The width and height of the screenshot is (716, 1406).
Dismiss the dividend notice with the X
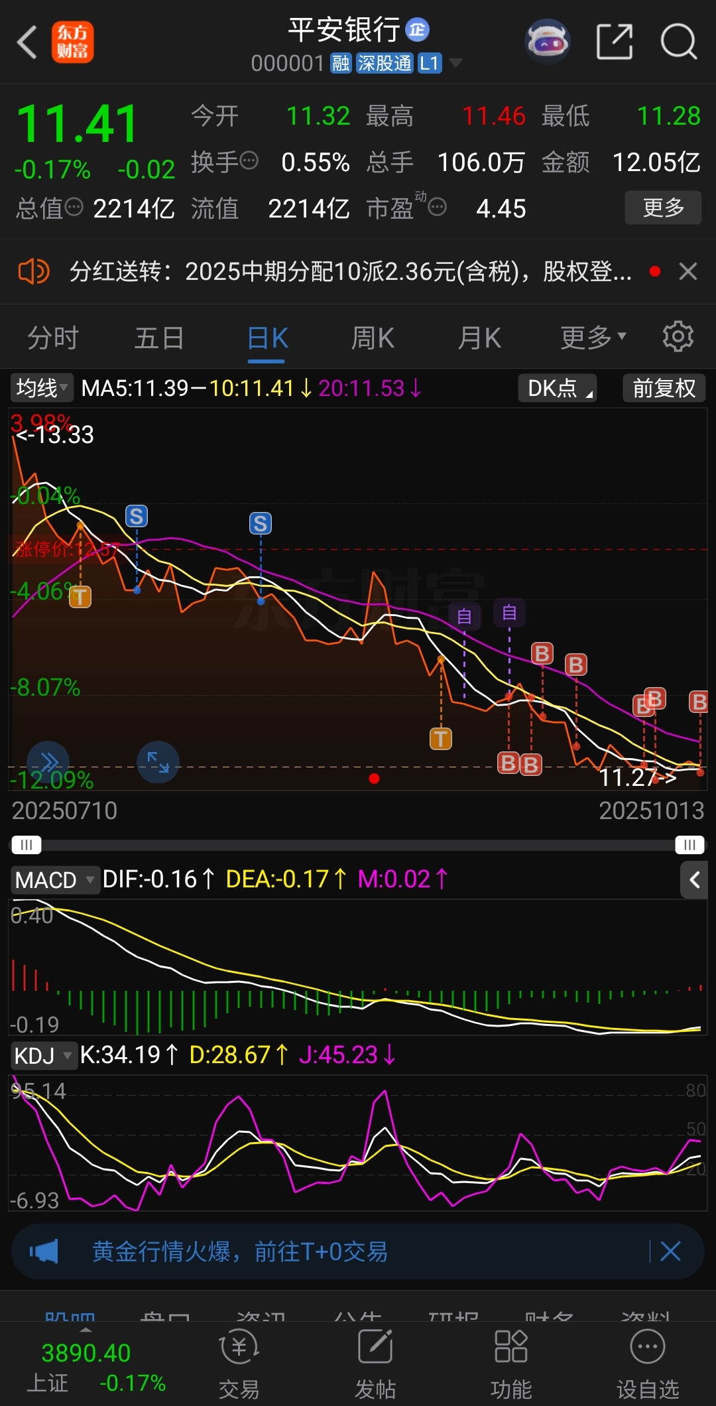pyautogui.click(x=688, y=271)
